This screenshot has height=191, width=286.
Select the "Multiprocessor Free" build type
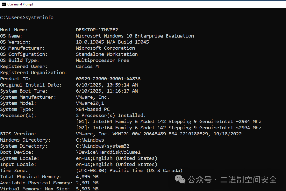tap(102, 60)
